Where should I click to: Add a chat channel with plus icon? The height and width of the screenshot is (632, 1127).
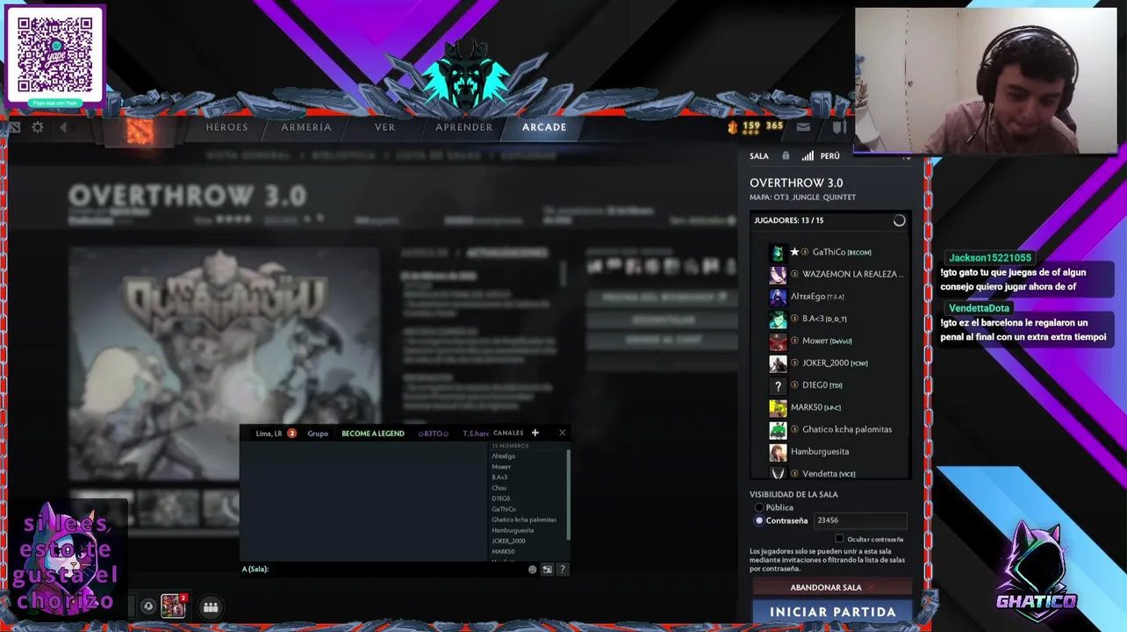tap(535, 433)
